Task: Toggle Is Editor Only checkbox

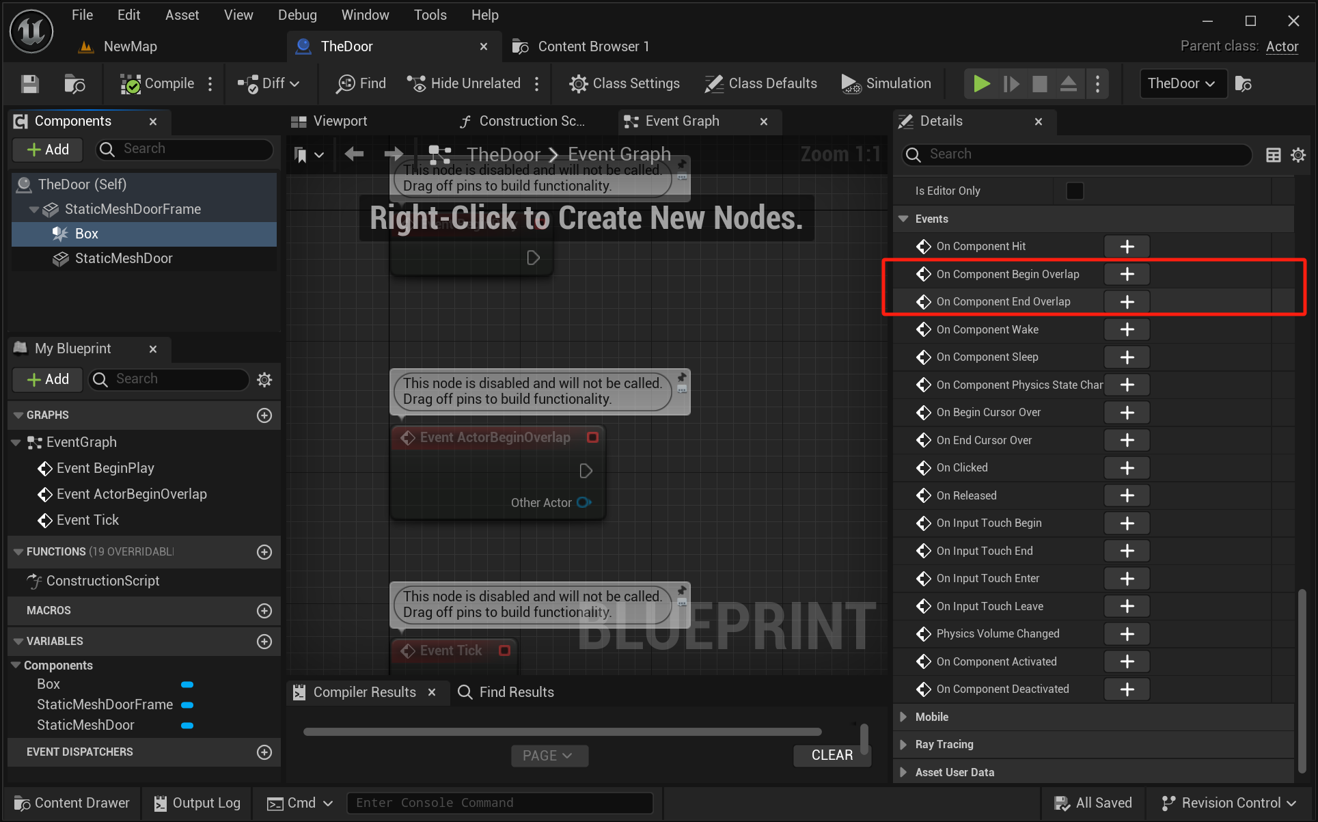Action: coord(1075,191)
